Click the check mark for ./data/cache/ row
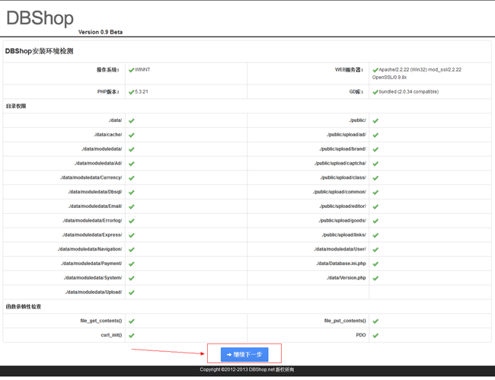Screen dimensions: 495x380 (x=131, y=135)
